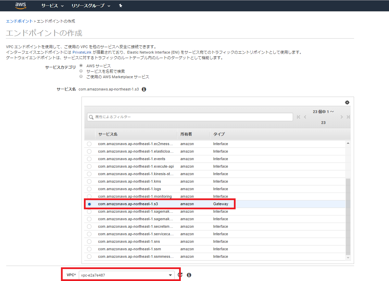The width and height of the screenshot is (389, 281).
Task: Click refresh icon beside VPC dropdown
Action: (x=180, y=275)
